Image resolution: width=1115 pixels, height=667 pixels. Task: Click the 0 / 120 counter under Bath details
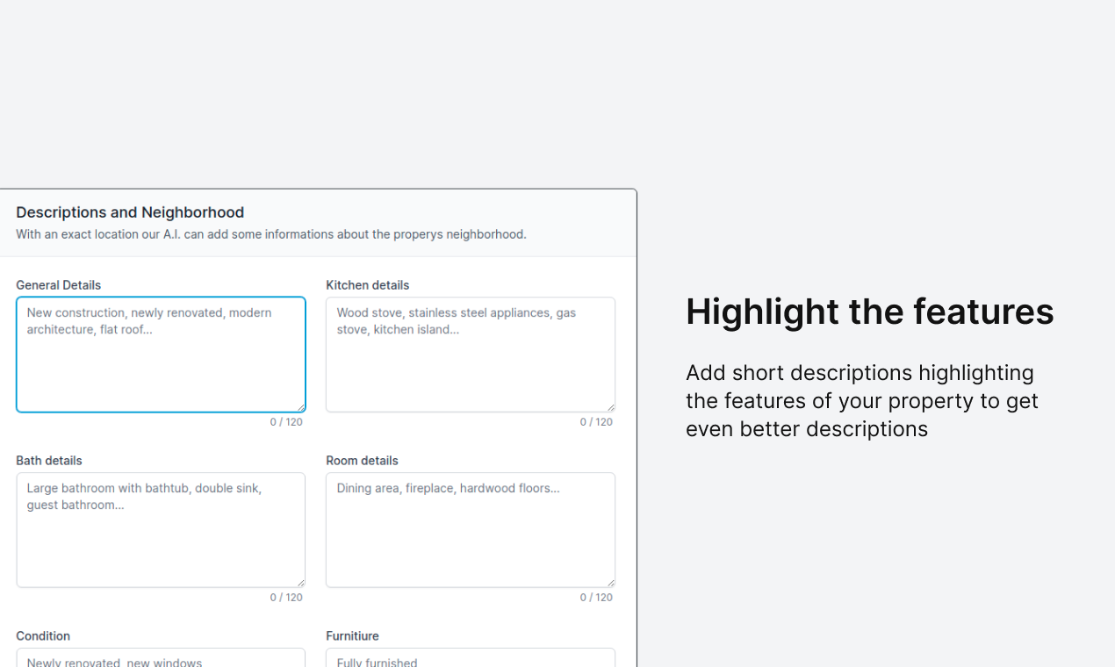286,598
